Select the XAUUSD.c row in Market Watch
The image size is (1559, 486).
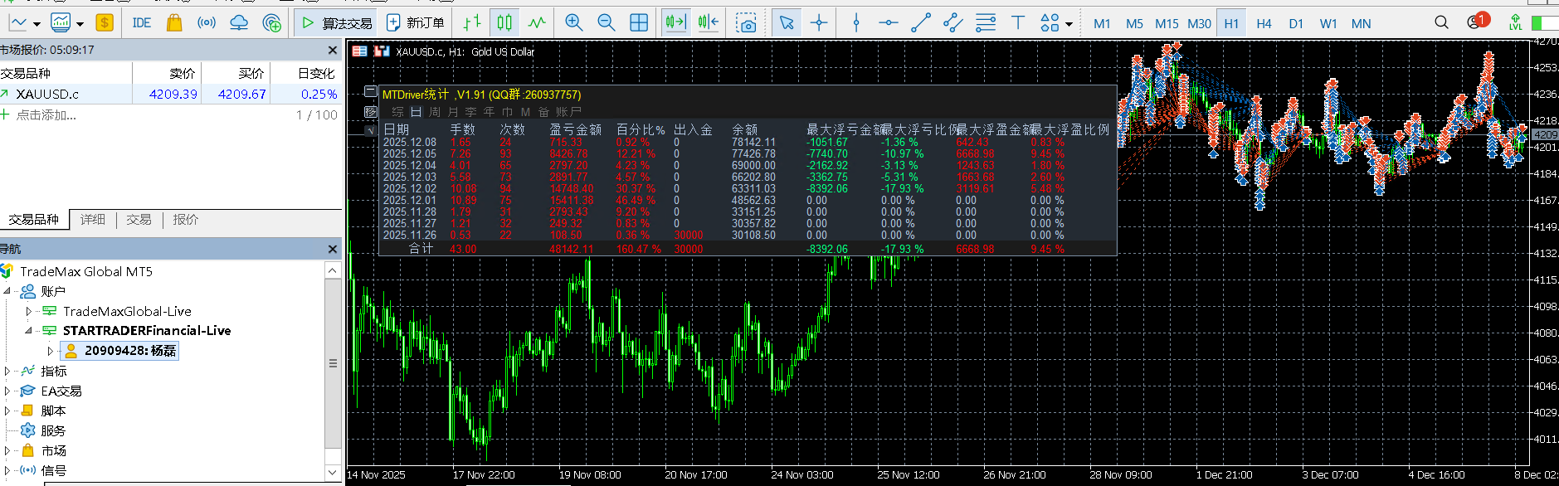click(47, 95)
